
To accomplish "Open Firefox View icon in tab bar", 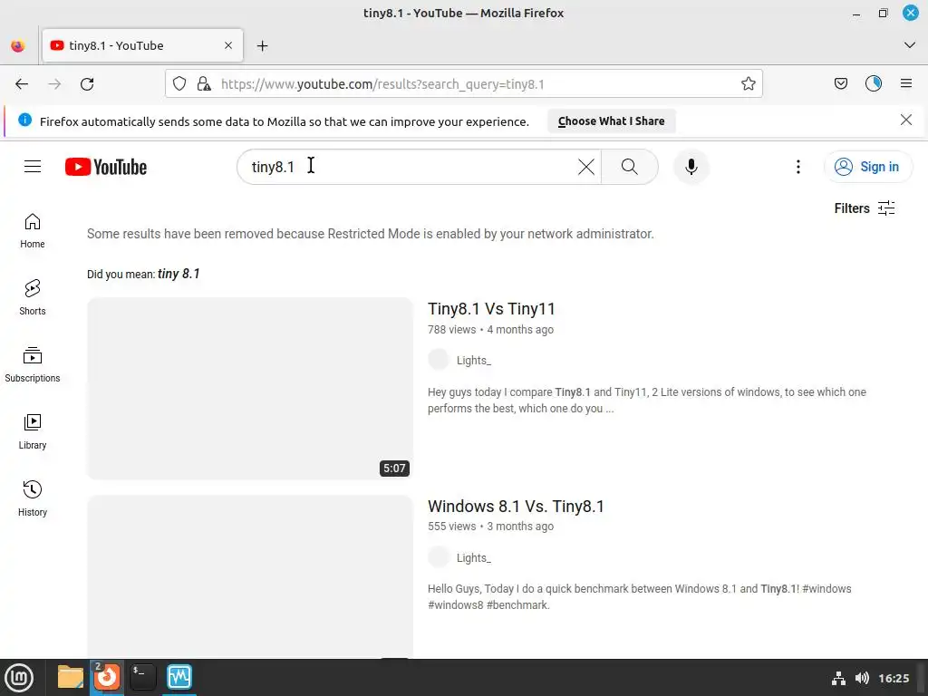I will pos(18,45).
